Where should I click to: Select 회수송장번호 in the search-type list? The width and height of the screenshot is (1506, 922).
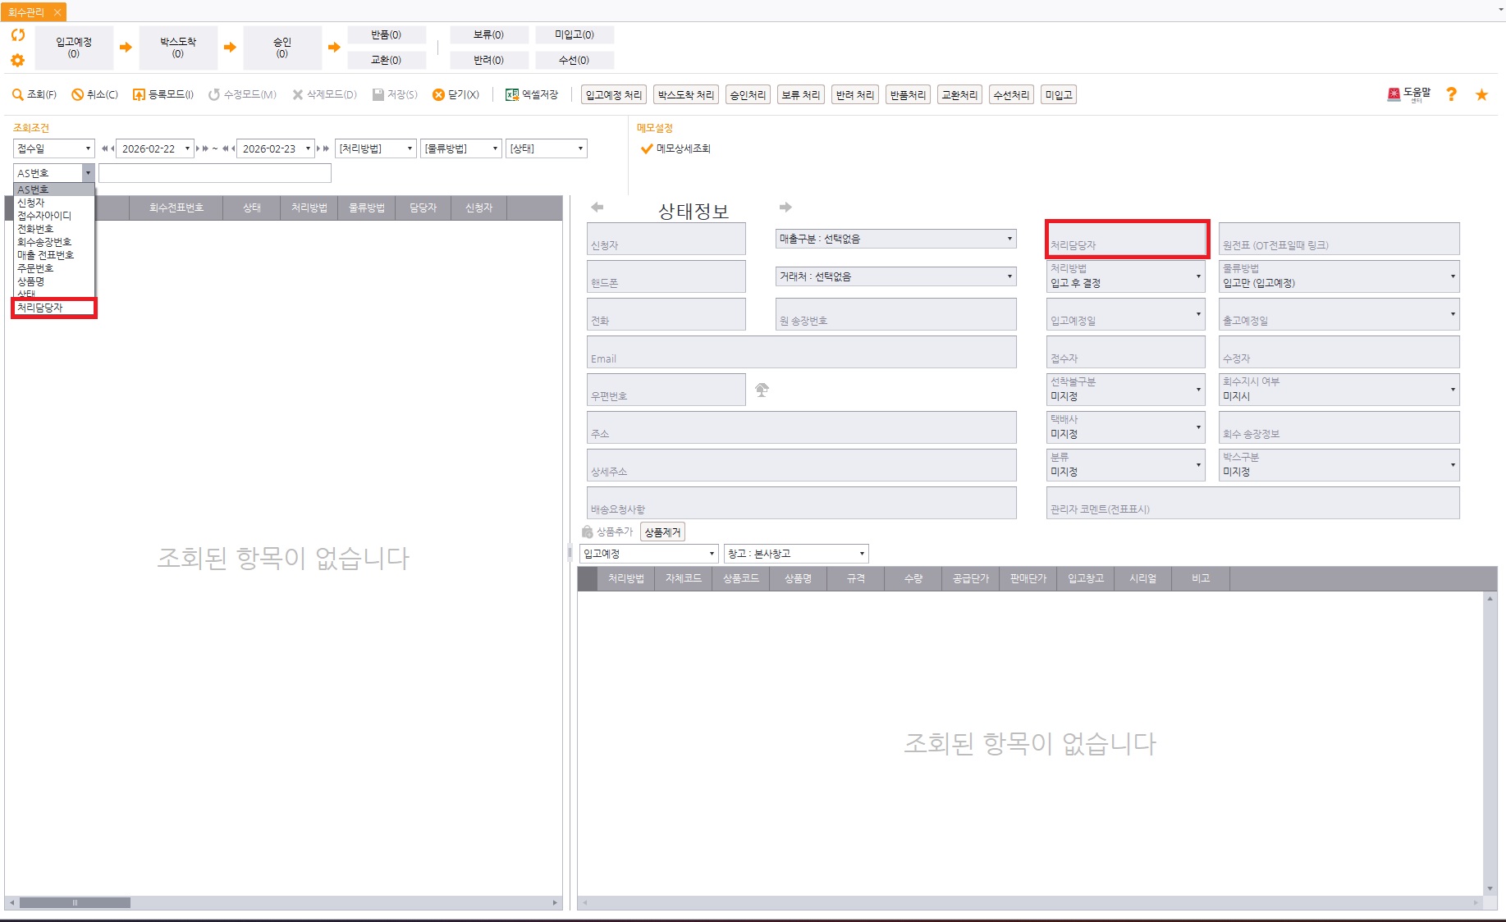pyautogui.click(x=44, y=242)
